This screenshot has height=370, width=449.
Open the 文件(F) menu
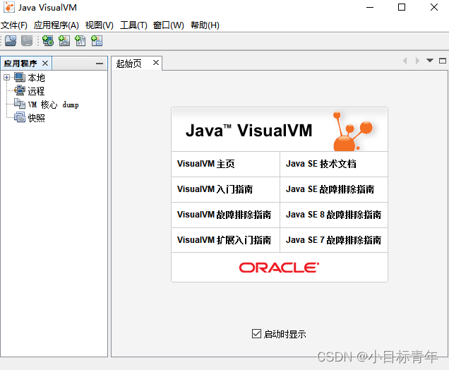click(13, 25)
